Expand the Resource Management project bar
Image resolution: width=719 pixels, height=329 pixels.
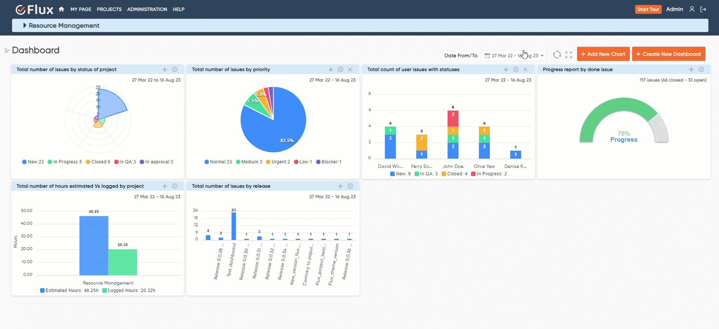point(25,25)
